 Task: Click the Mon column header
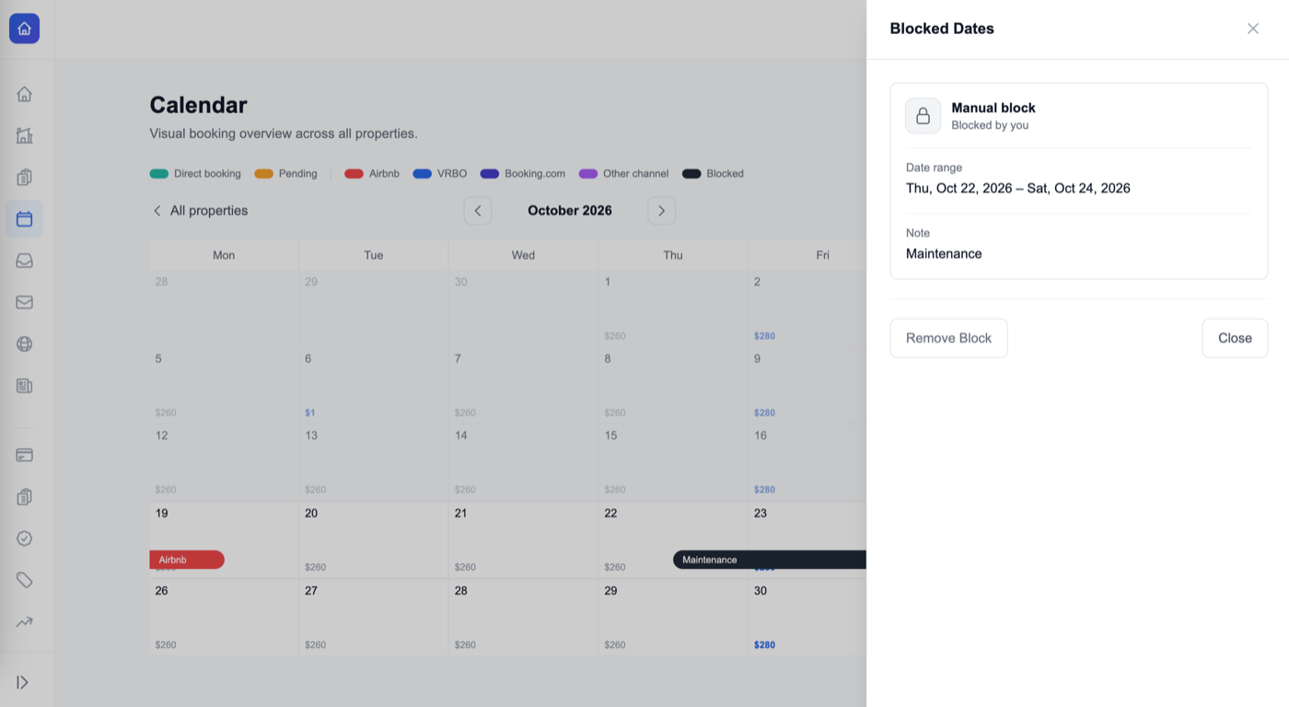tap(224, 255)
